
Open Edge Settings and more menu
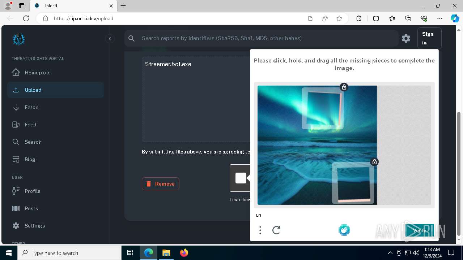click(x=440, y=18)
